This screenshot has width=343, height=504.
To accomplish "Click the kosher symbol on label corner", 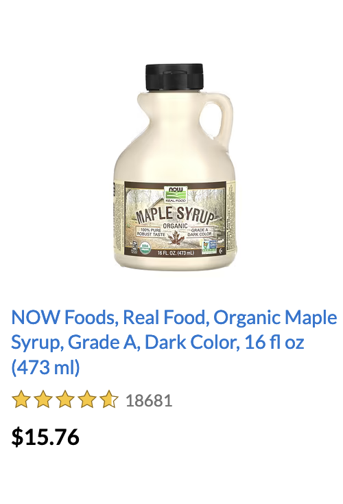I will click(220, 252).
